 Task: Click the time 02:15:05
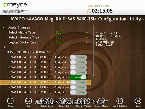pos(102,11)
